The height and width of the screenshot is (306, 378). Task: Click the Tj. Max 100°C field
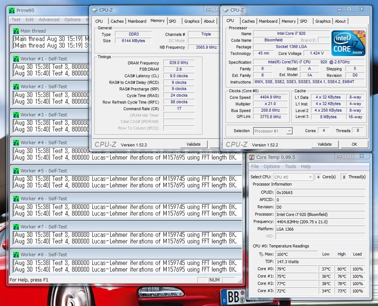click(x=297, y=254)
